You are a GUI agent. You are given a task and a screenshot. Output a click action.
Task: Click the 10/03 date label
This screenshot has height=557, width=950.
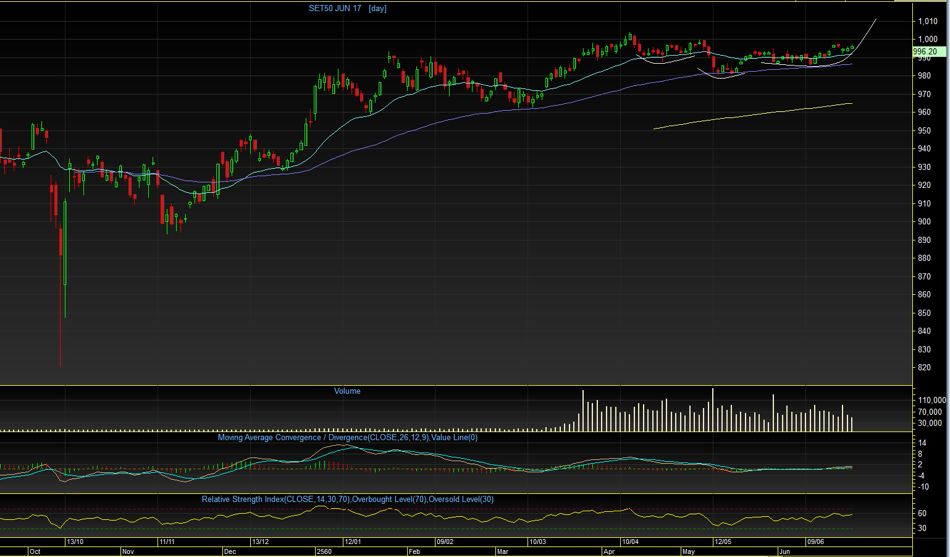[538, 542]
